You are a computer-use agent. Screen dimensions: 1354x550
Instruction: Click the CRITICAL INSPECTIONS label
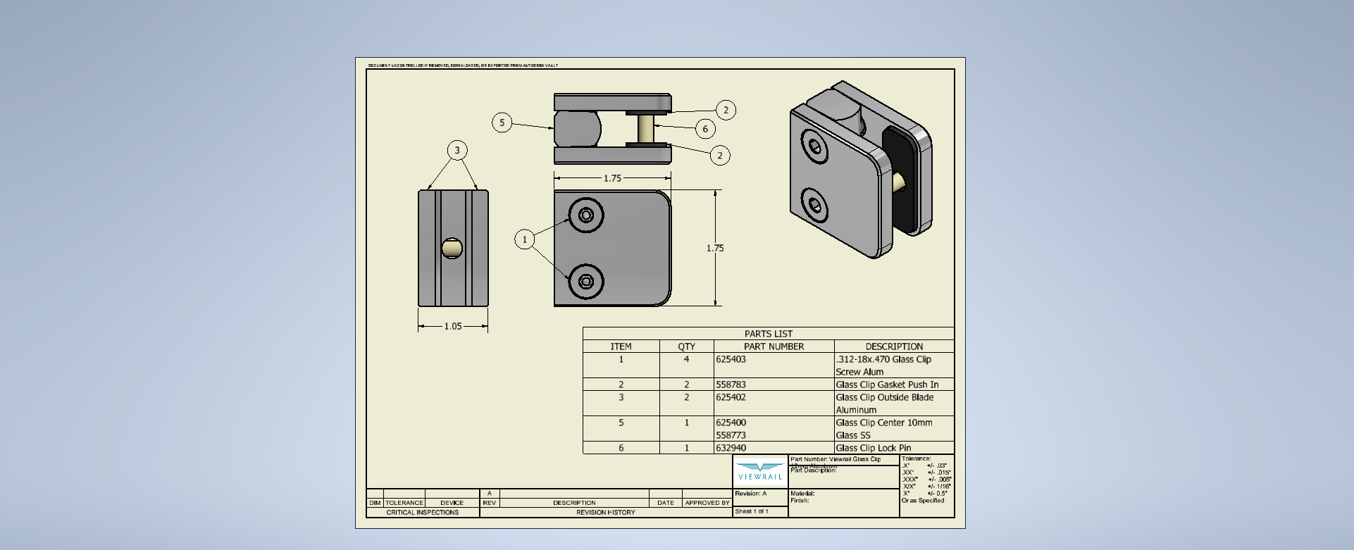pyautogui.click(x=422, y=512)
